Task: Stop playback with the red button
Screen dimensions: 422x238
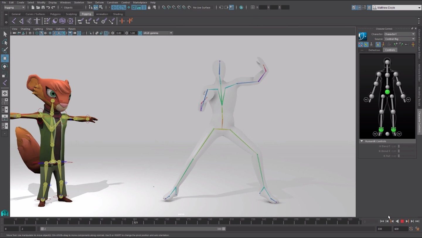Action: point(402,221)
